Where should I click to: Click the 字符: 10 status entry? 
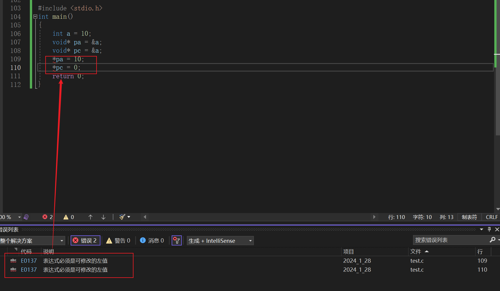[422, 217]
